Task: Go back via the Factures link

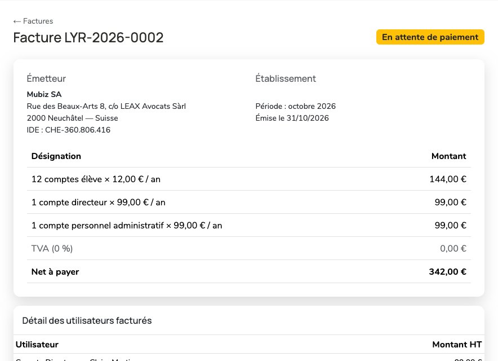Action: point(33,21)
